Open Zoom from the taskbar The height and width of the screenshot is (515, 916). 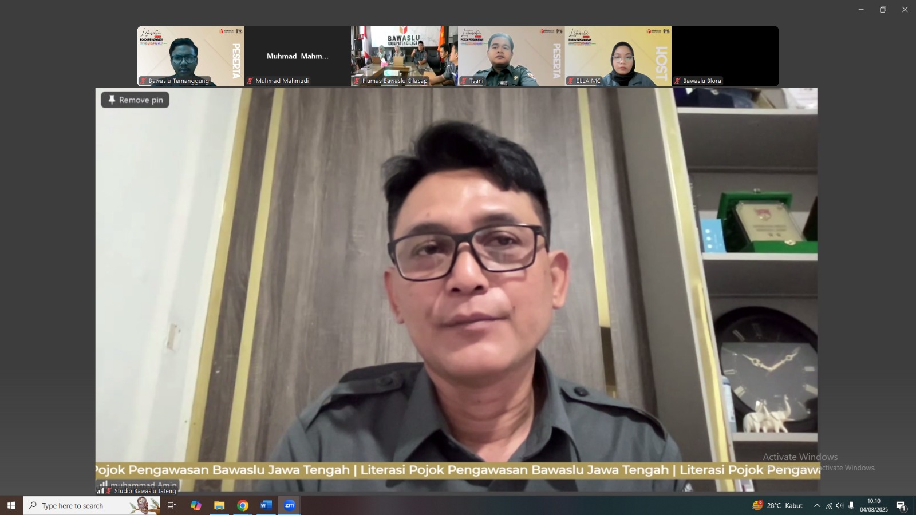click(289, 505)
